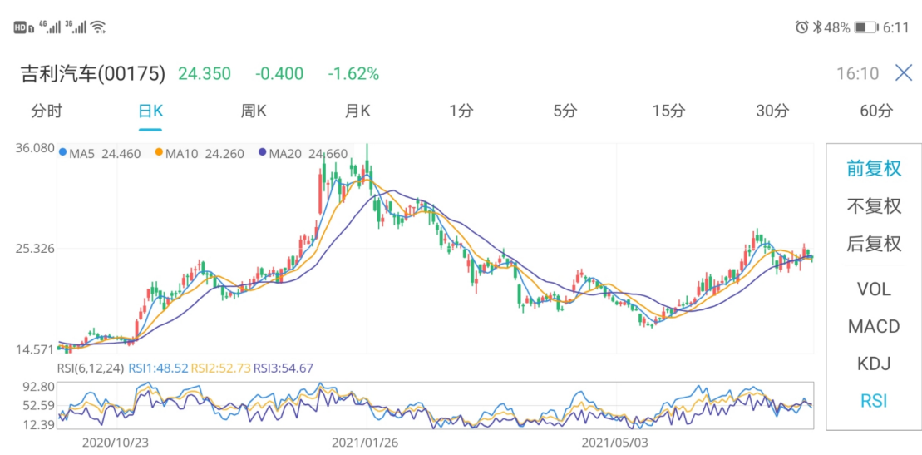Viewport: 922px width, 455px height.
Task: Switch to 5分 interval
Action: (565, 111)
